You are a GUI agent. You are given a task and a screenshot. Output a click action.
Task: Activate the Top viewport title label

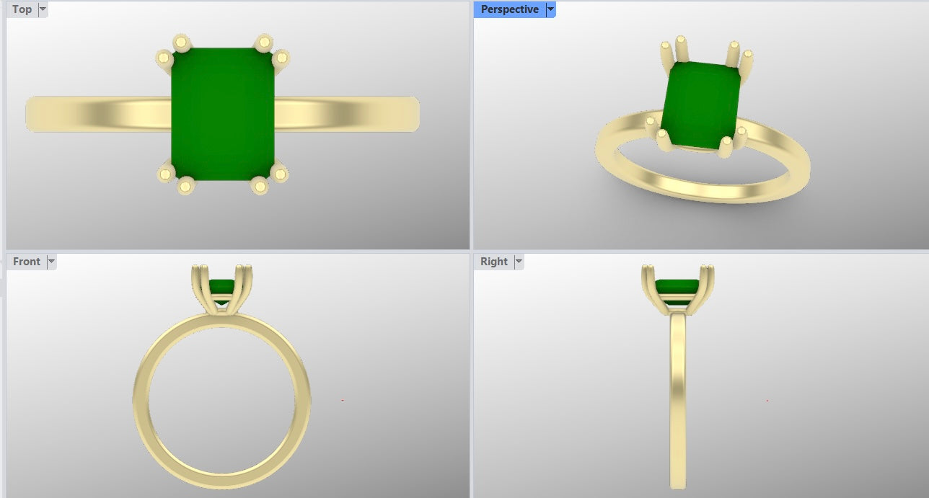22,9
